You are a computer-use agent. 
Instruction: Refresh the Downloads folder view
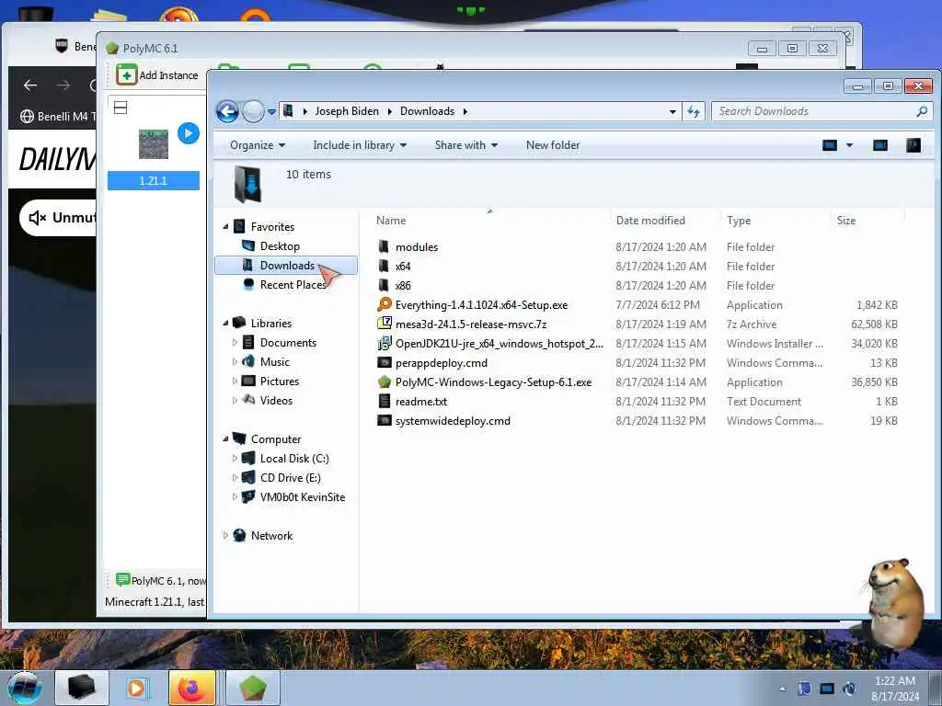(694, 111)
